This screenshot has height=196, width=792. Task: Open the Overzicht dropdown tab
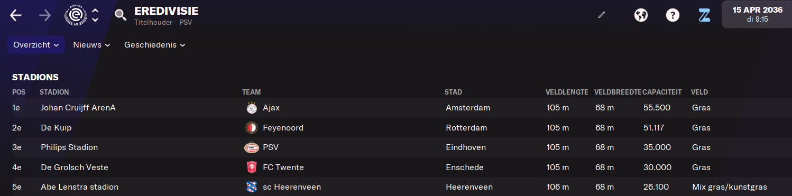[x=36, y=45]
